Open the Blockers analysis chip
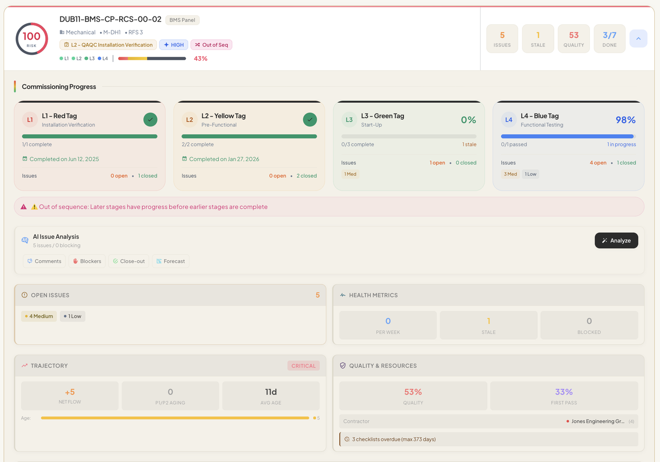The width and height of the screenshot is (660, 462). (87, 261)
